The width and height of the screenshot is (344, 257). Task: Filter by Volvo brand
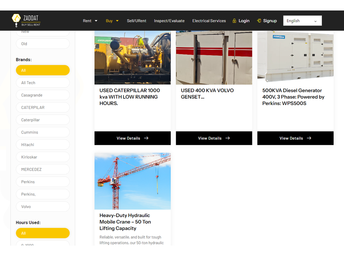(43, 206)
